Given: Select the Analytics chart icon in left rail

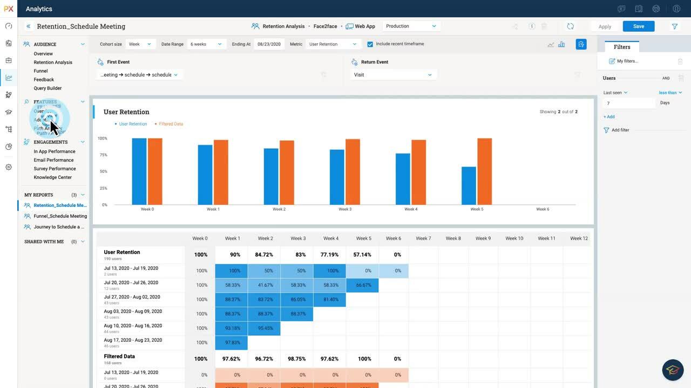Looking at the screenshot, I should (x=9, y=78).
